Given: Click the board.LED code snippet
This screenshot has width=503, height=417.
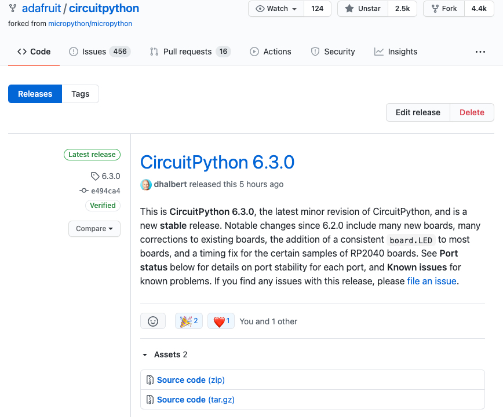Looking at the screenshot, I should coord(411,240).
